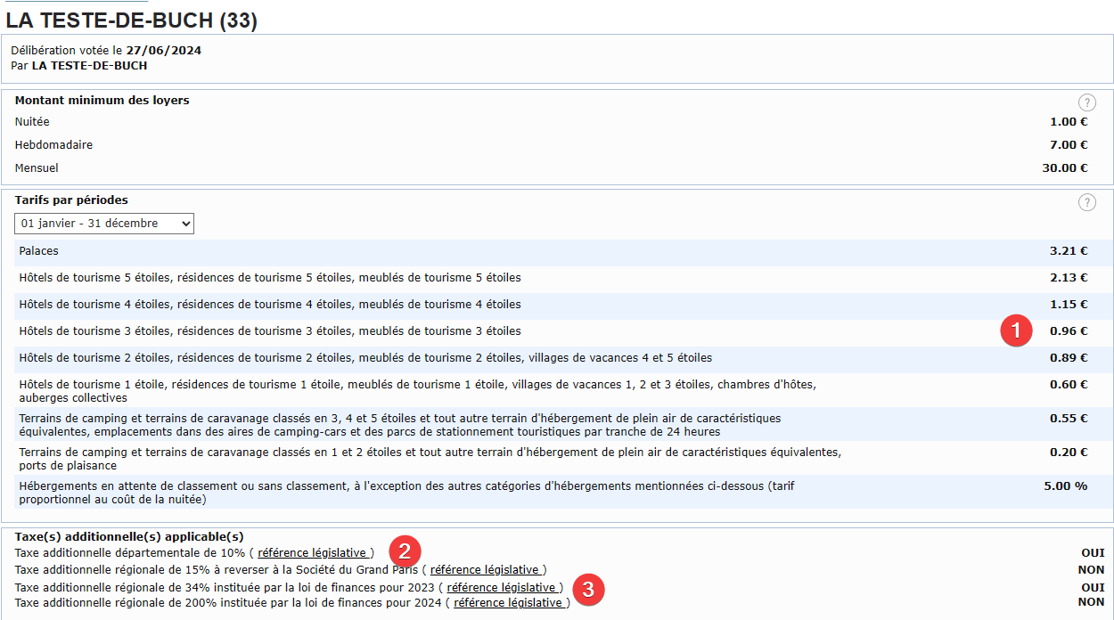Open référence législative for 34% regional tax
Image resolution: width=1114 pixels, height=620 pixels.
click(x=502, y=587)
